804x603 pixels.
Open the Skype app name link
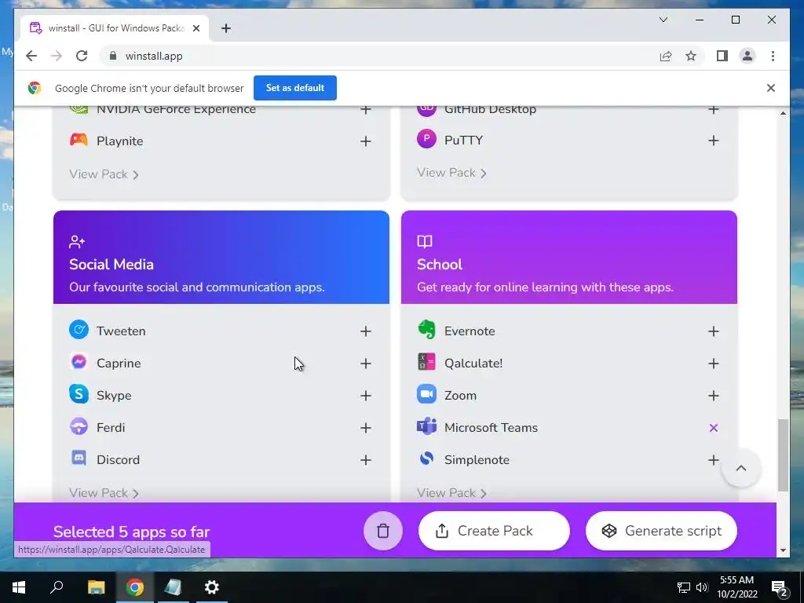(114, 396)
